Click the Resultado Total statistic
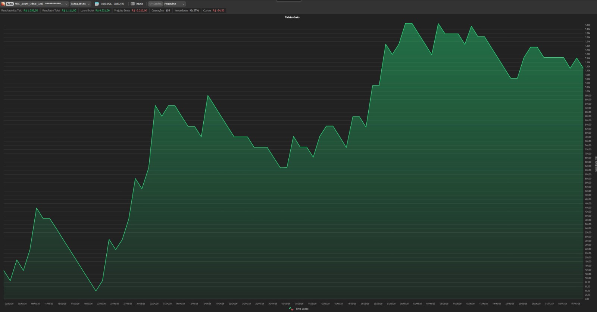 click(x=59, y=10)
